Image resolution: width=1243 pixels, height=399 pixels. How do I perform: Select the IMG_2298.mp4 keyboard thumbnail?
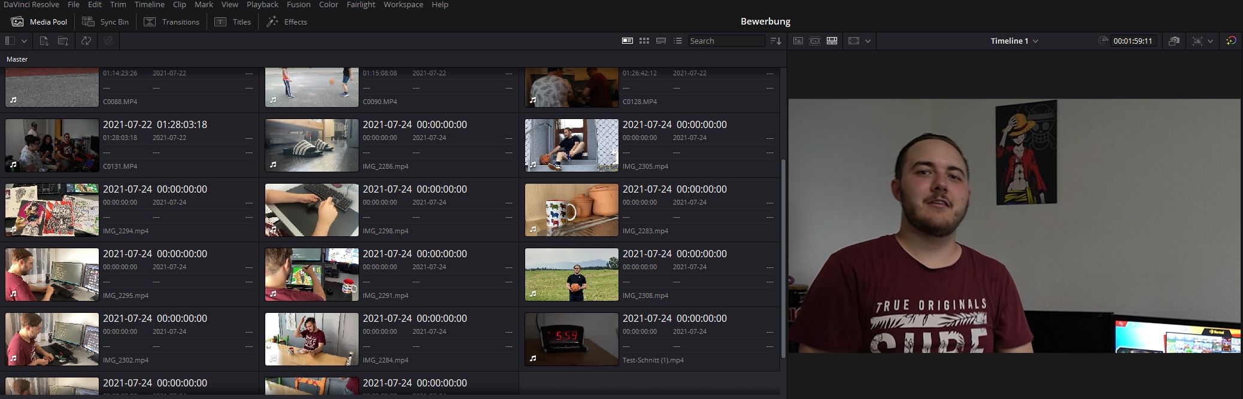tap(312, 210)
